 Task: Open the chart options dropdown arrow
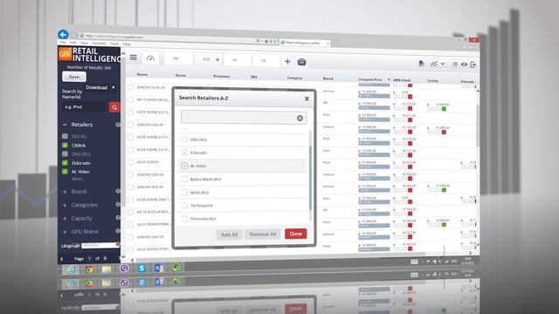[x=443, y=64]
